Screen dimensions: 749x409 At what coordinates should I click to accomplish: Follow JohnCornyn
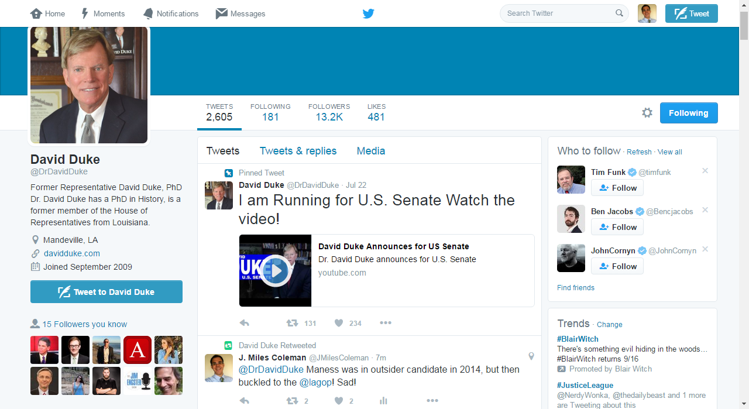617,266
